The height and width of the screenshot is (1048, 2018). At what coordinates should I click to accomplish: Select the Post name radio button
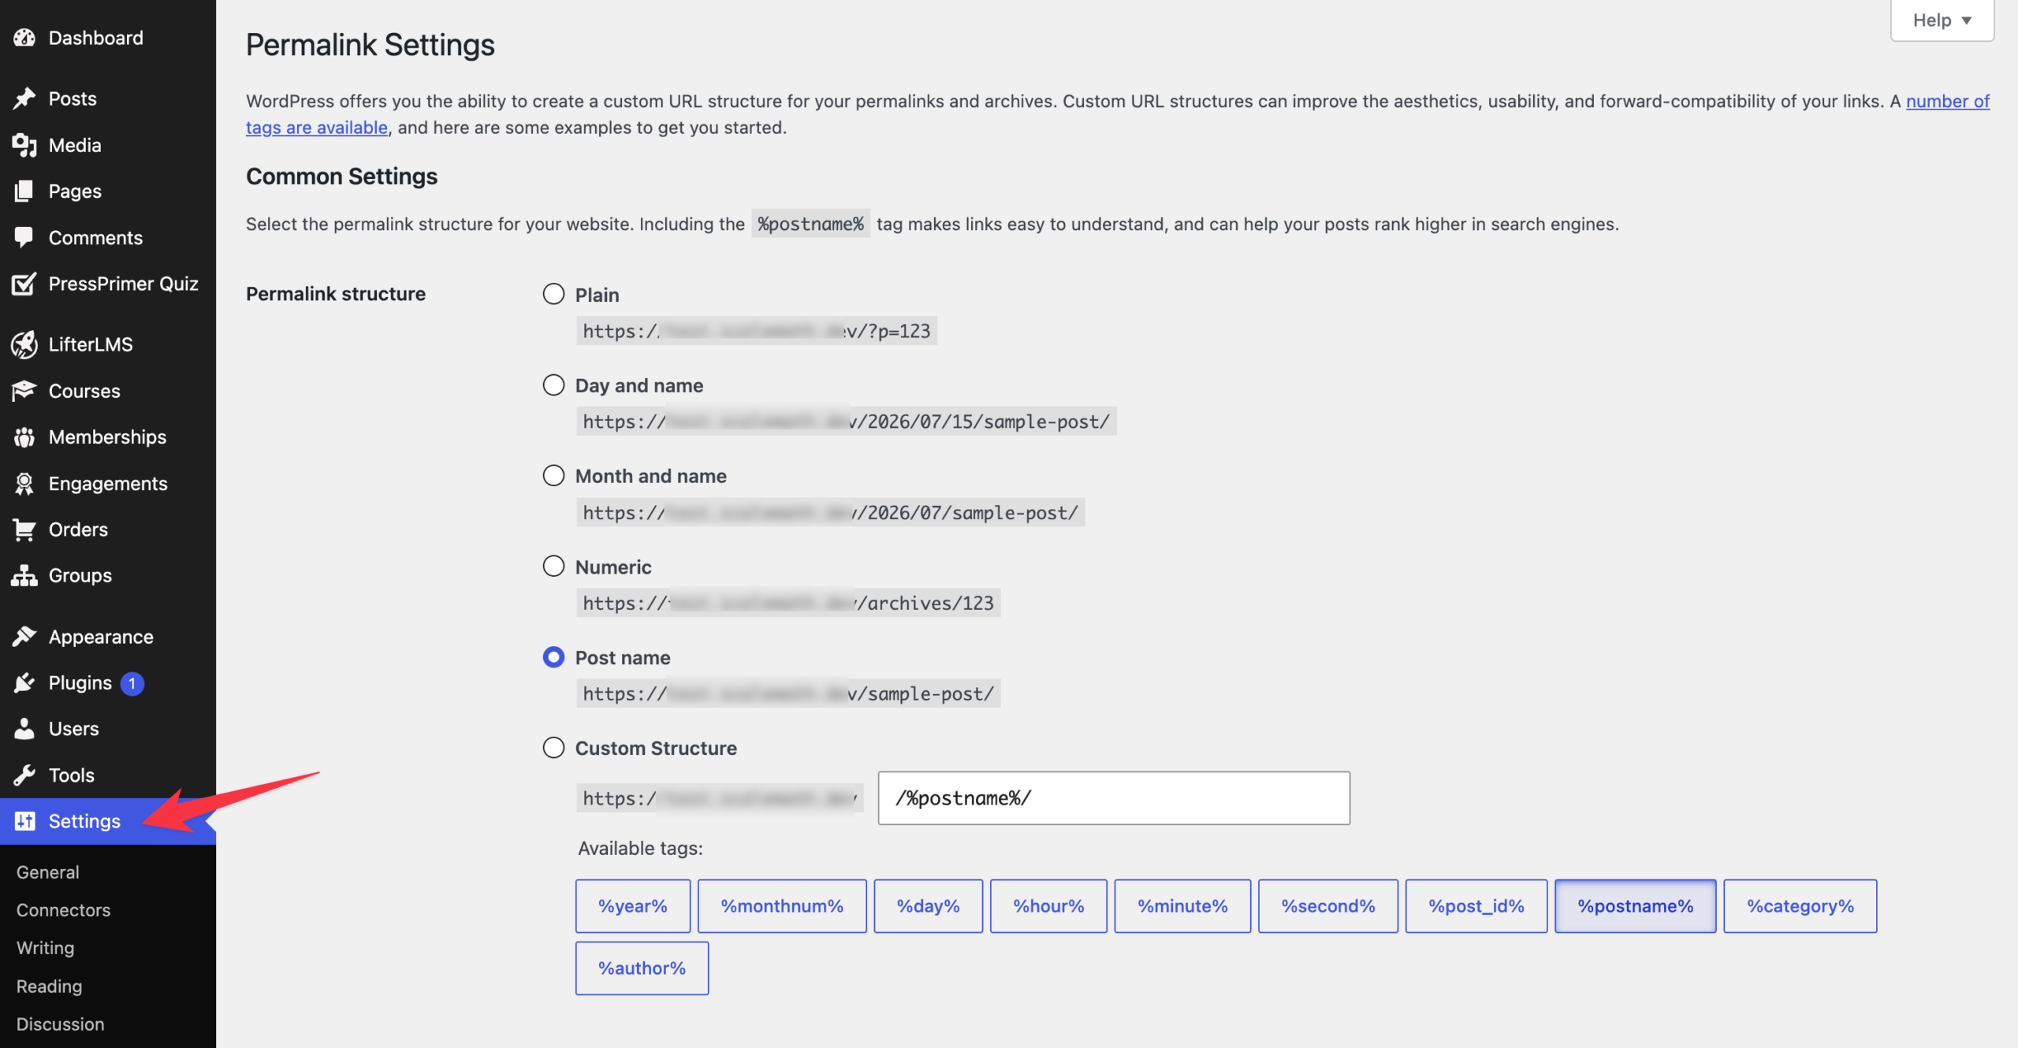pos(553,657)
